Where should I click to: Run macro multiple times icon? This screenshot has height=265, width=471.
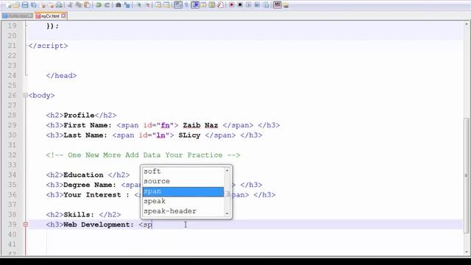coord(257,5)
